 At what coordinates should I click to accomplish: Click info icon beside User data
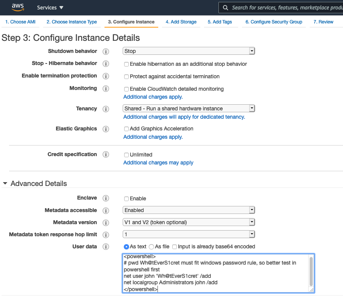coord(106,247)
